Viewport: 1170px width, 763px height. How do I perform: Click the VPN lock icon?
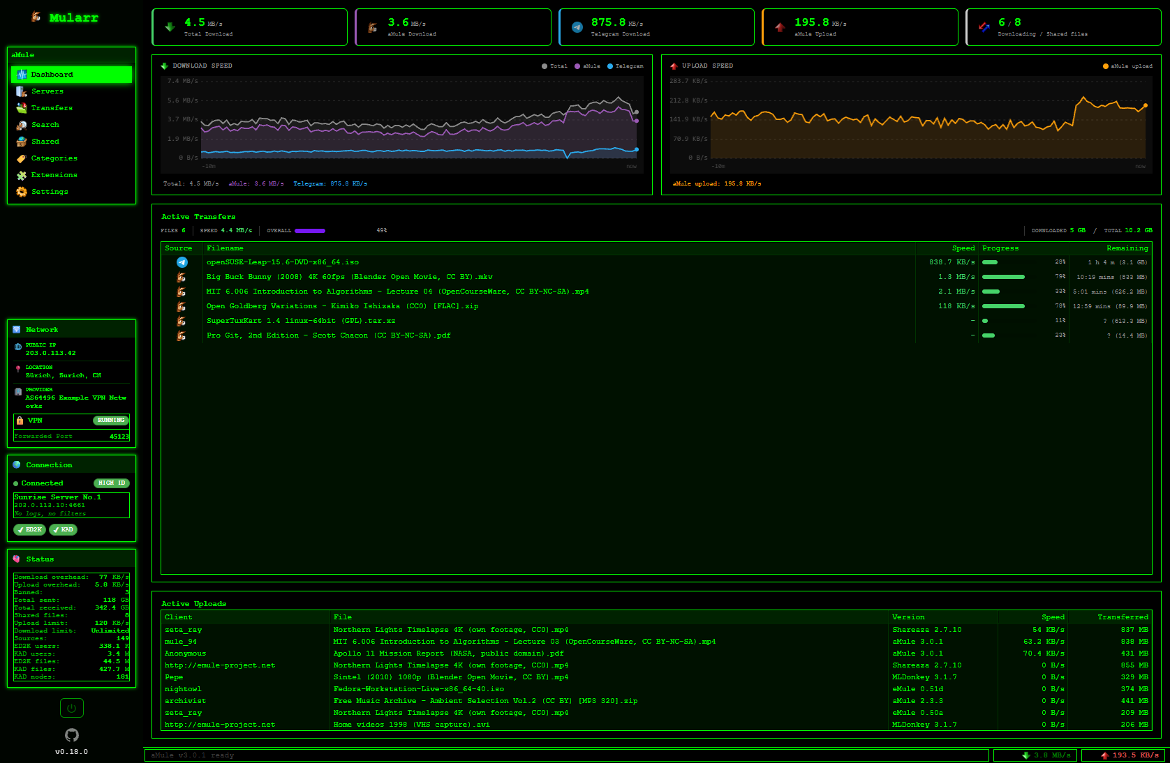coord(20,421)
